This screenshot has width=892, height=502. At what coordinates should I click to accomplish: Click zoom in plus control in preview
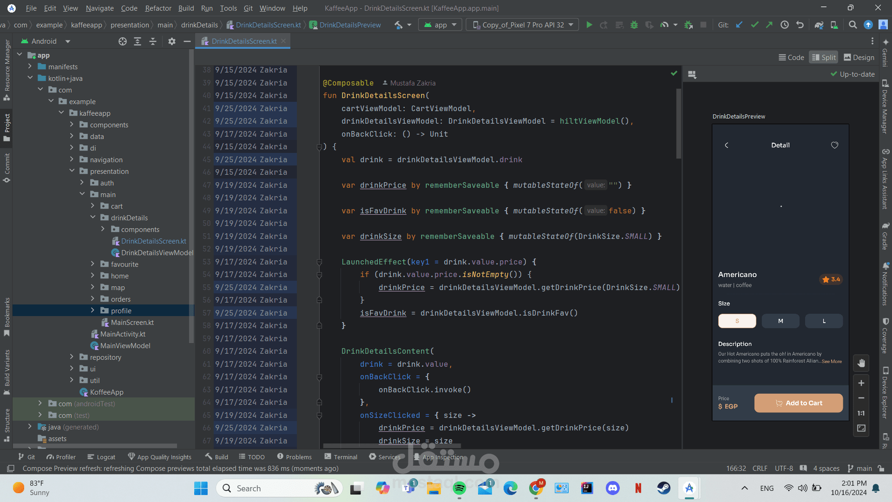(x=861, y=383)
